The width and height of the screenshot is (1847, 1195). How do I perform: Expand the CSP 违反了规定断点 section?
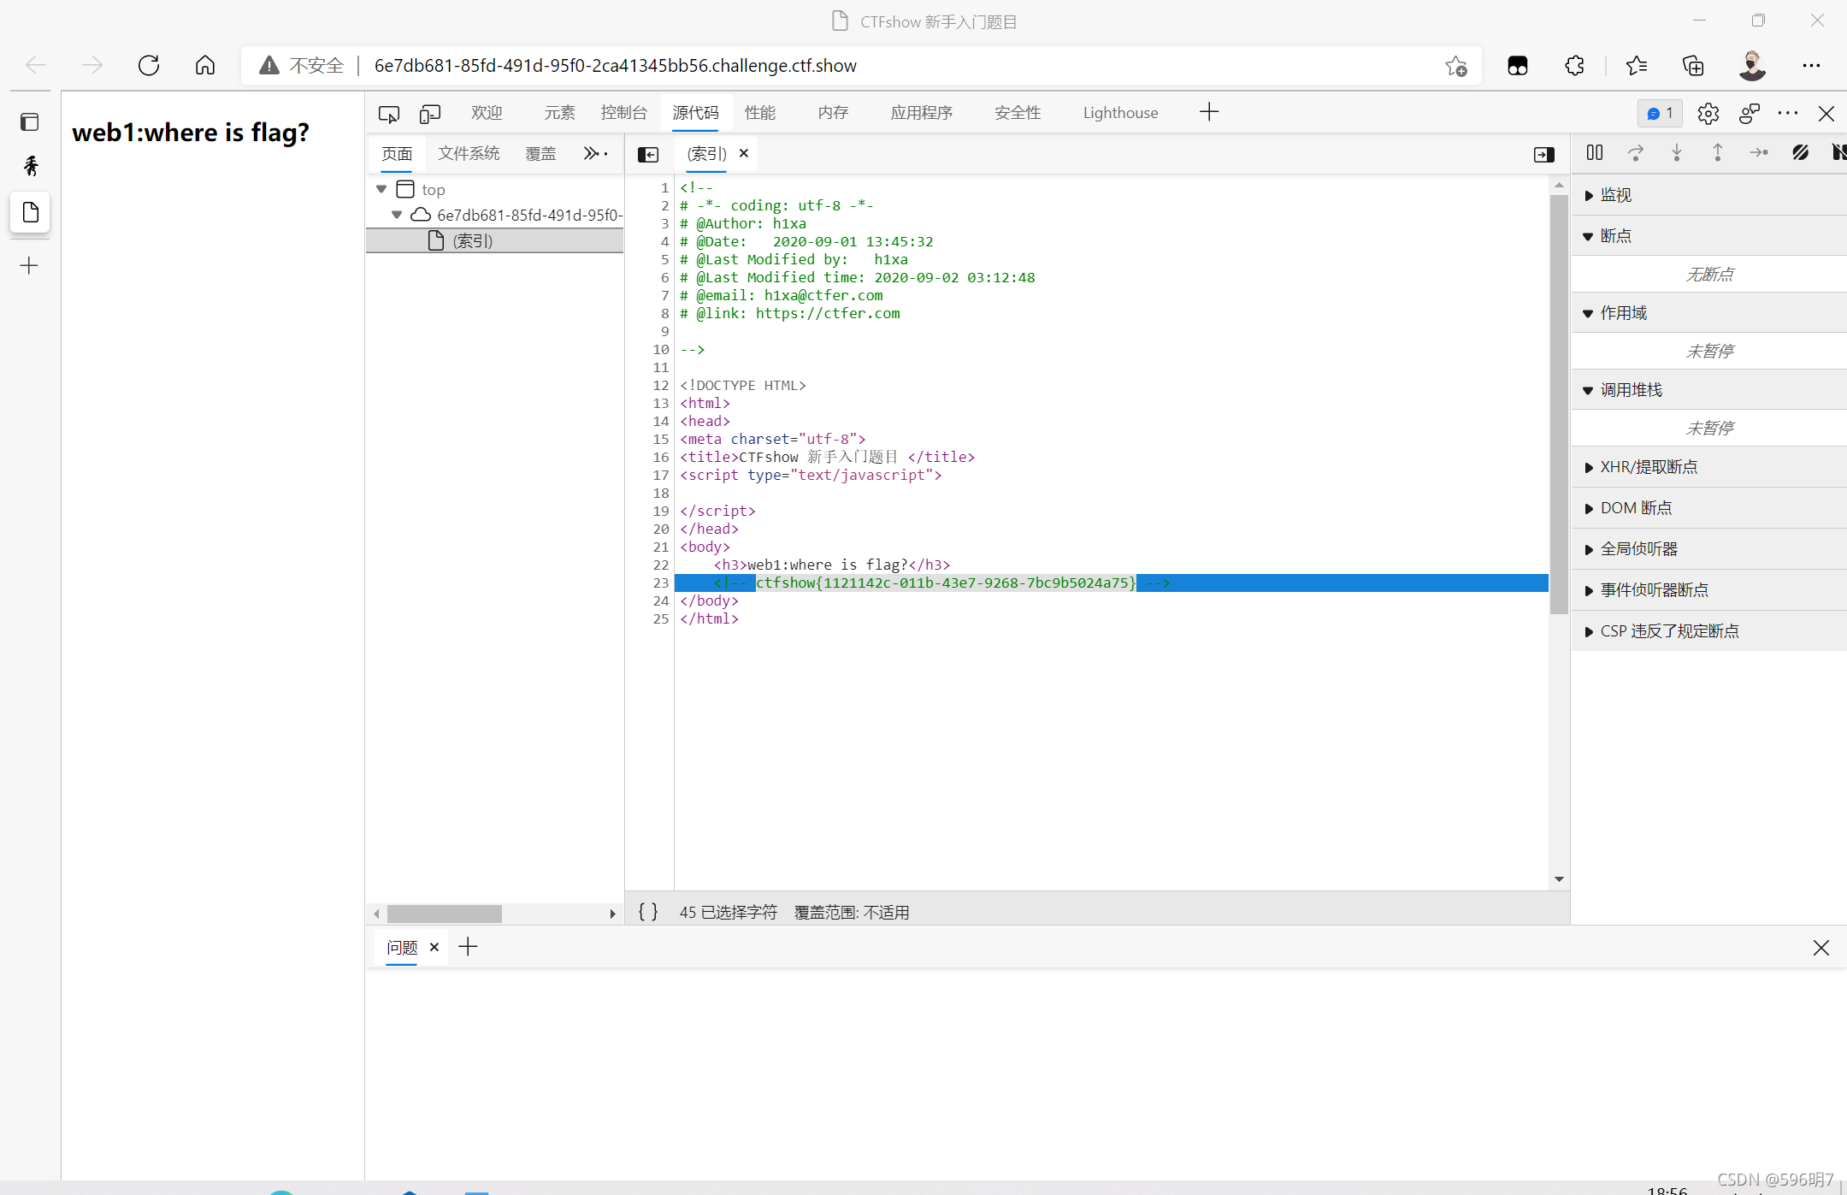pos(1709,631)
